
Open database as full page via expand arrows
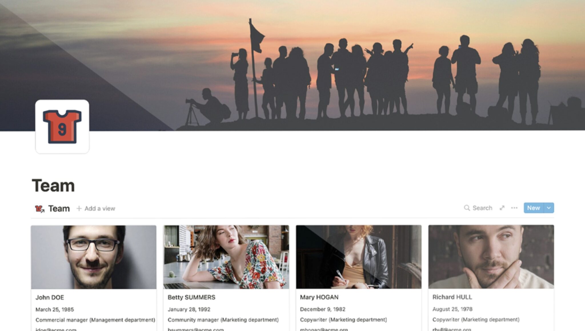[x=502, y=208]
